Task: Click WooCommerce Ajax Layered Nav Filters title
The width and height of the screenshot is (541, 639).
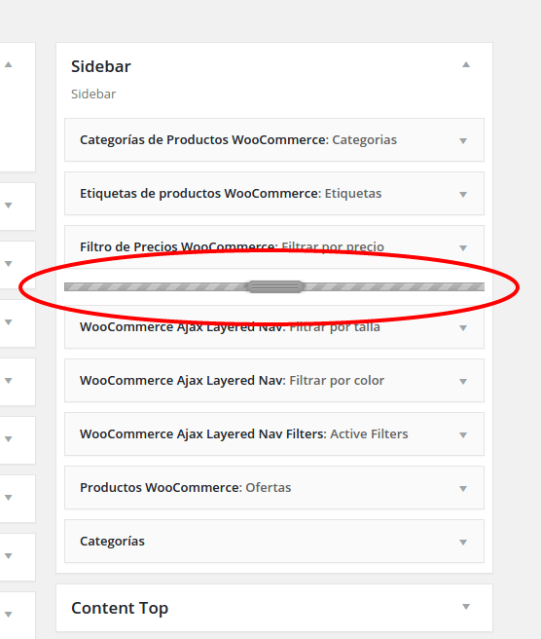Action: coord(203,434)
